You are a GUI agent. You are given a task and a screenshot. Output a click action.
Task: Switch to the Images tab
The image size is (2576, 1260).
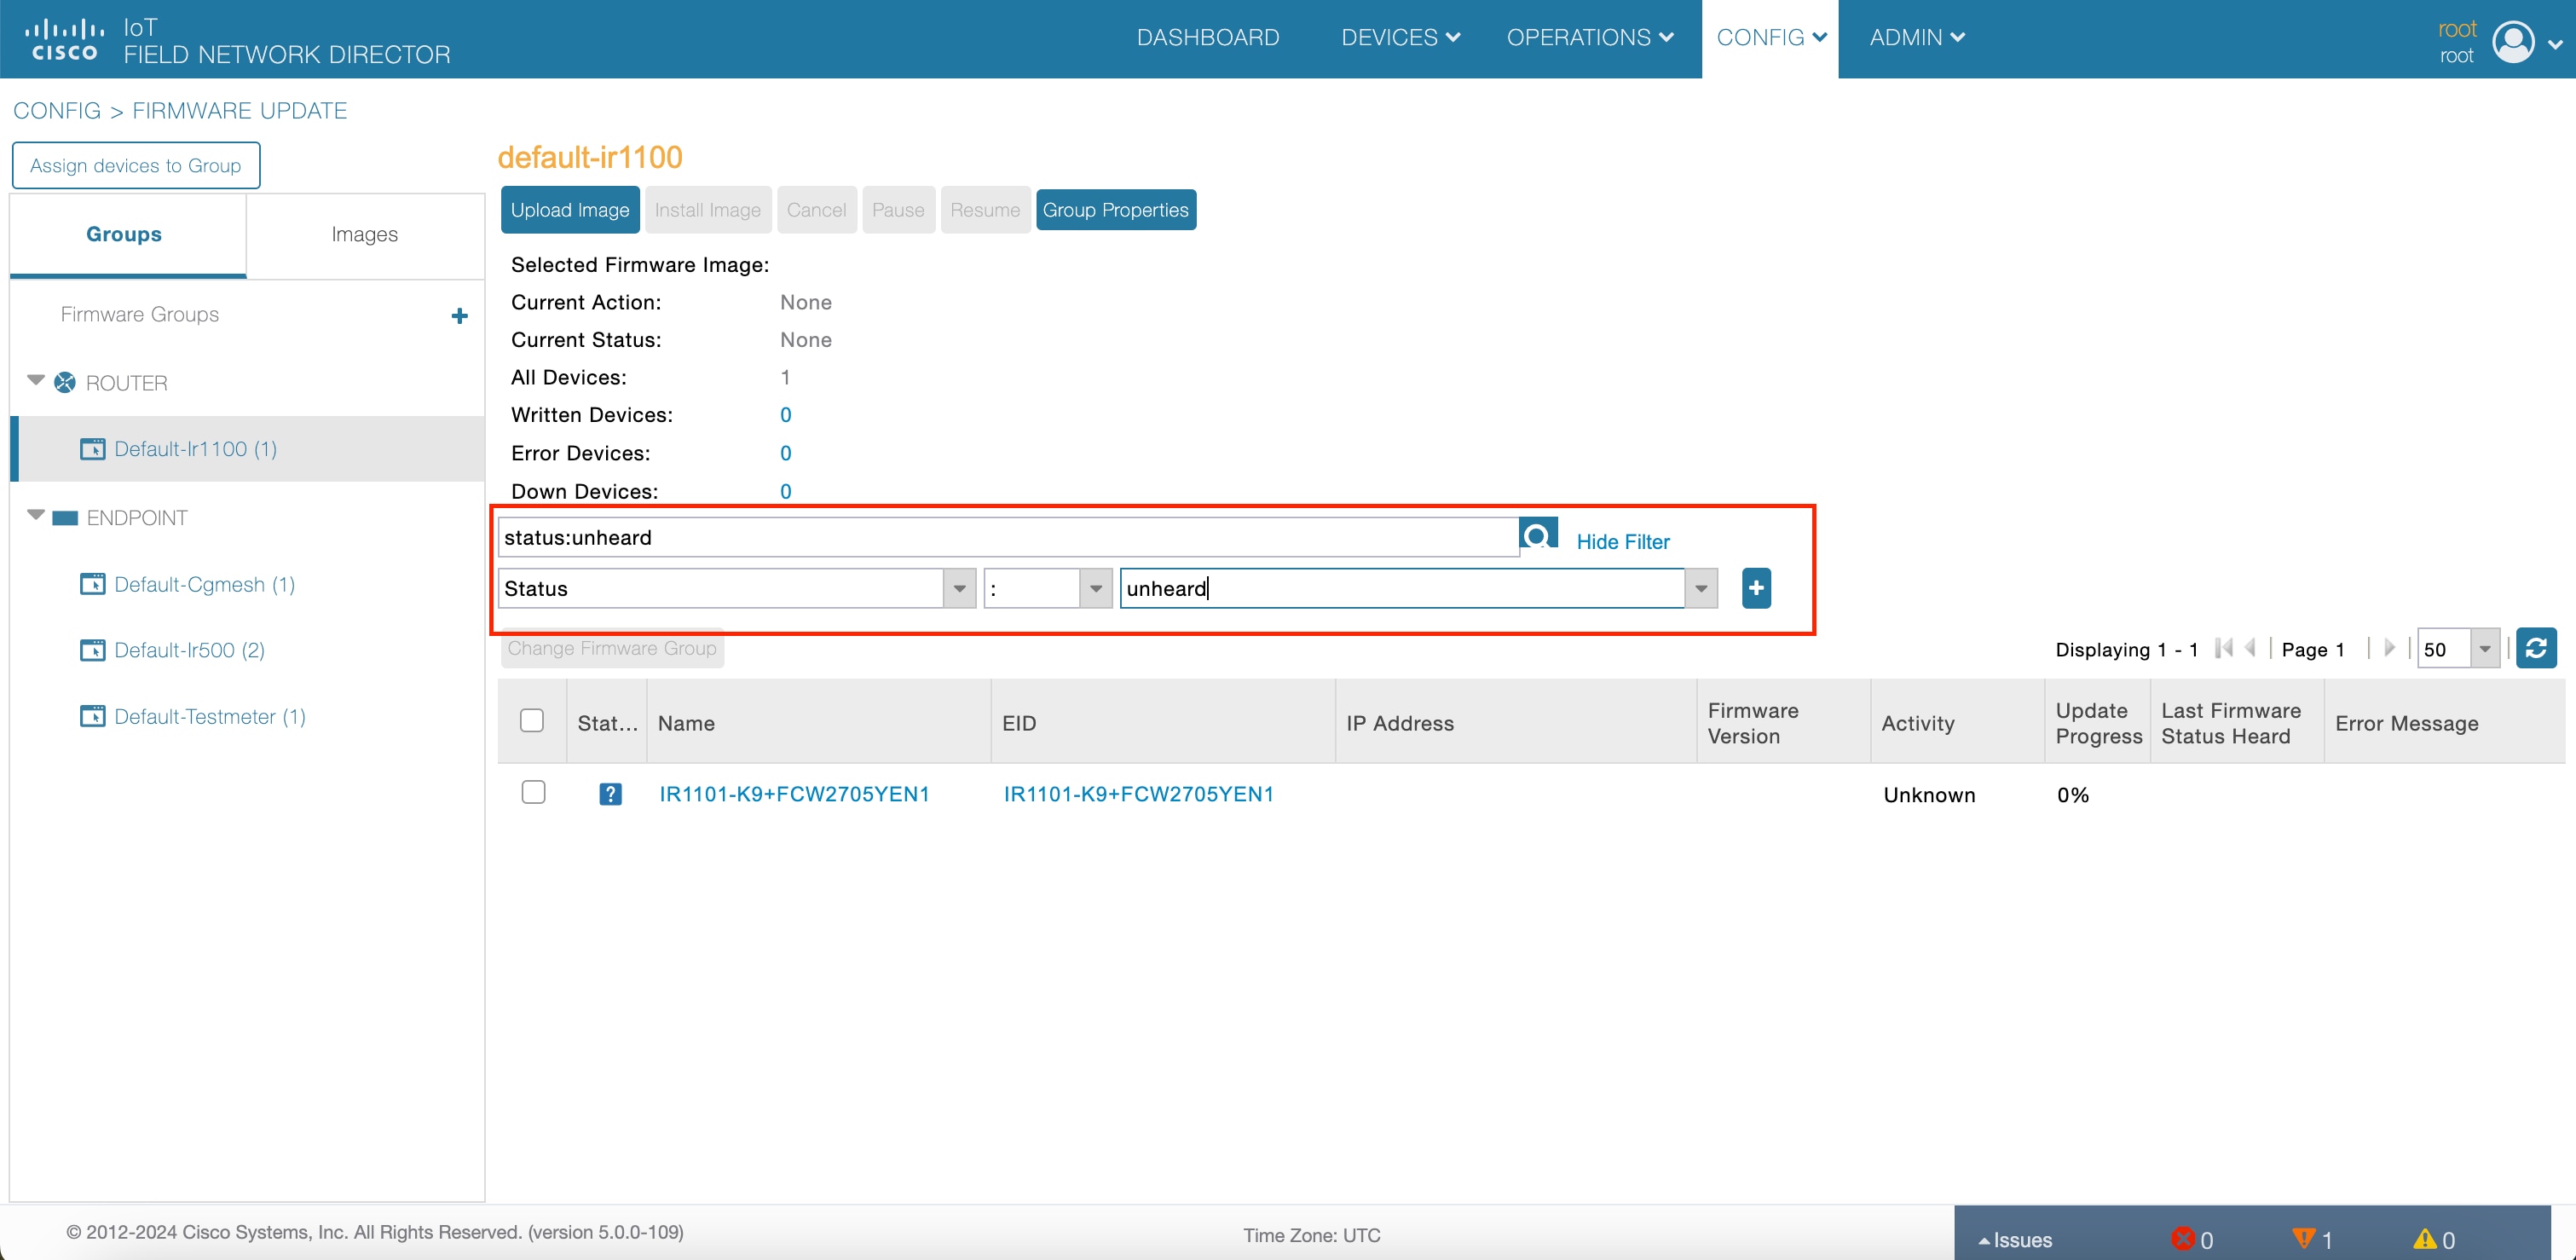click(364, 234)
